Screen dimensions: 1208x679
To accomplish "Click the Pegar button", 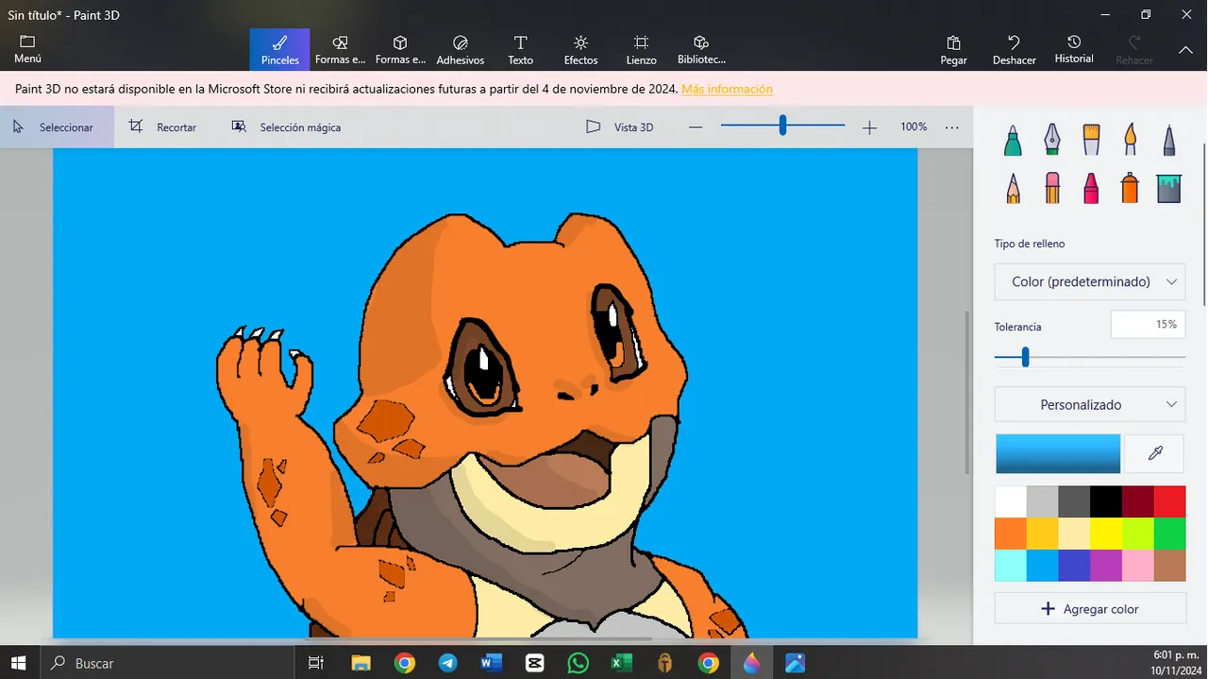I will (954, 49).
